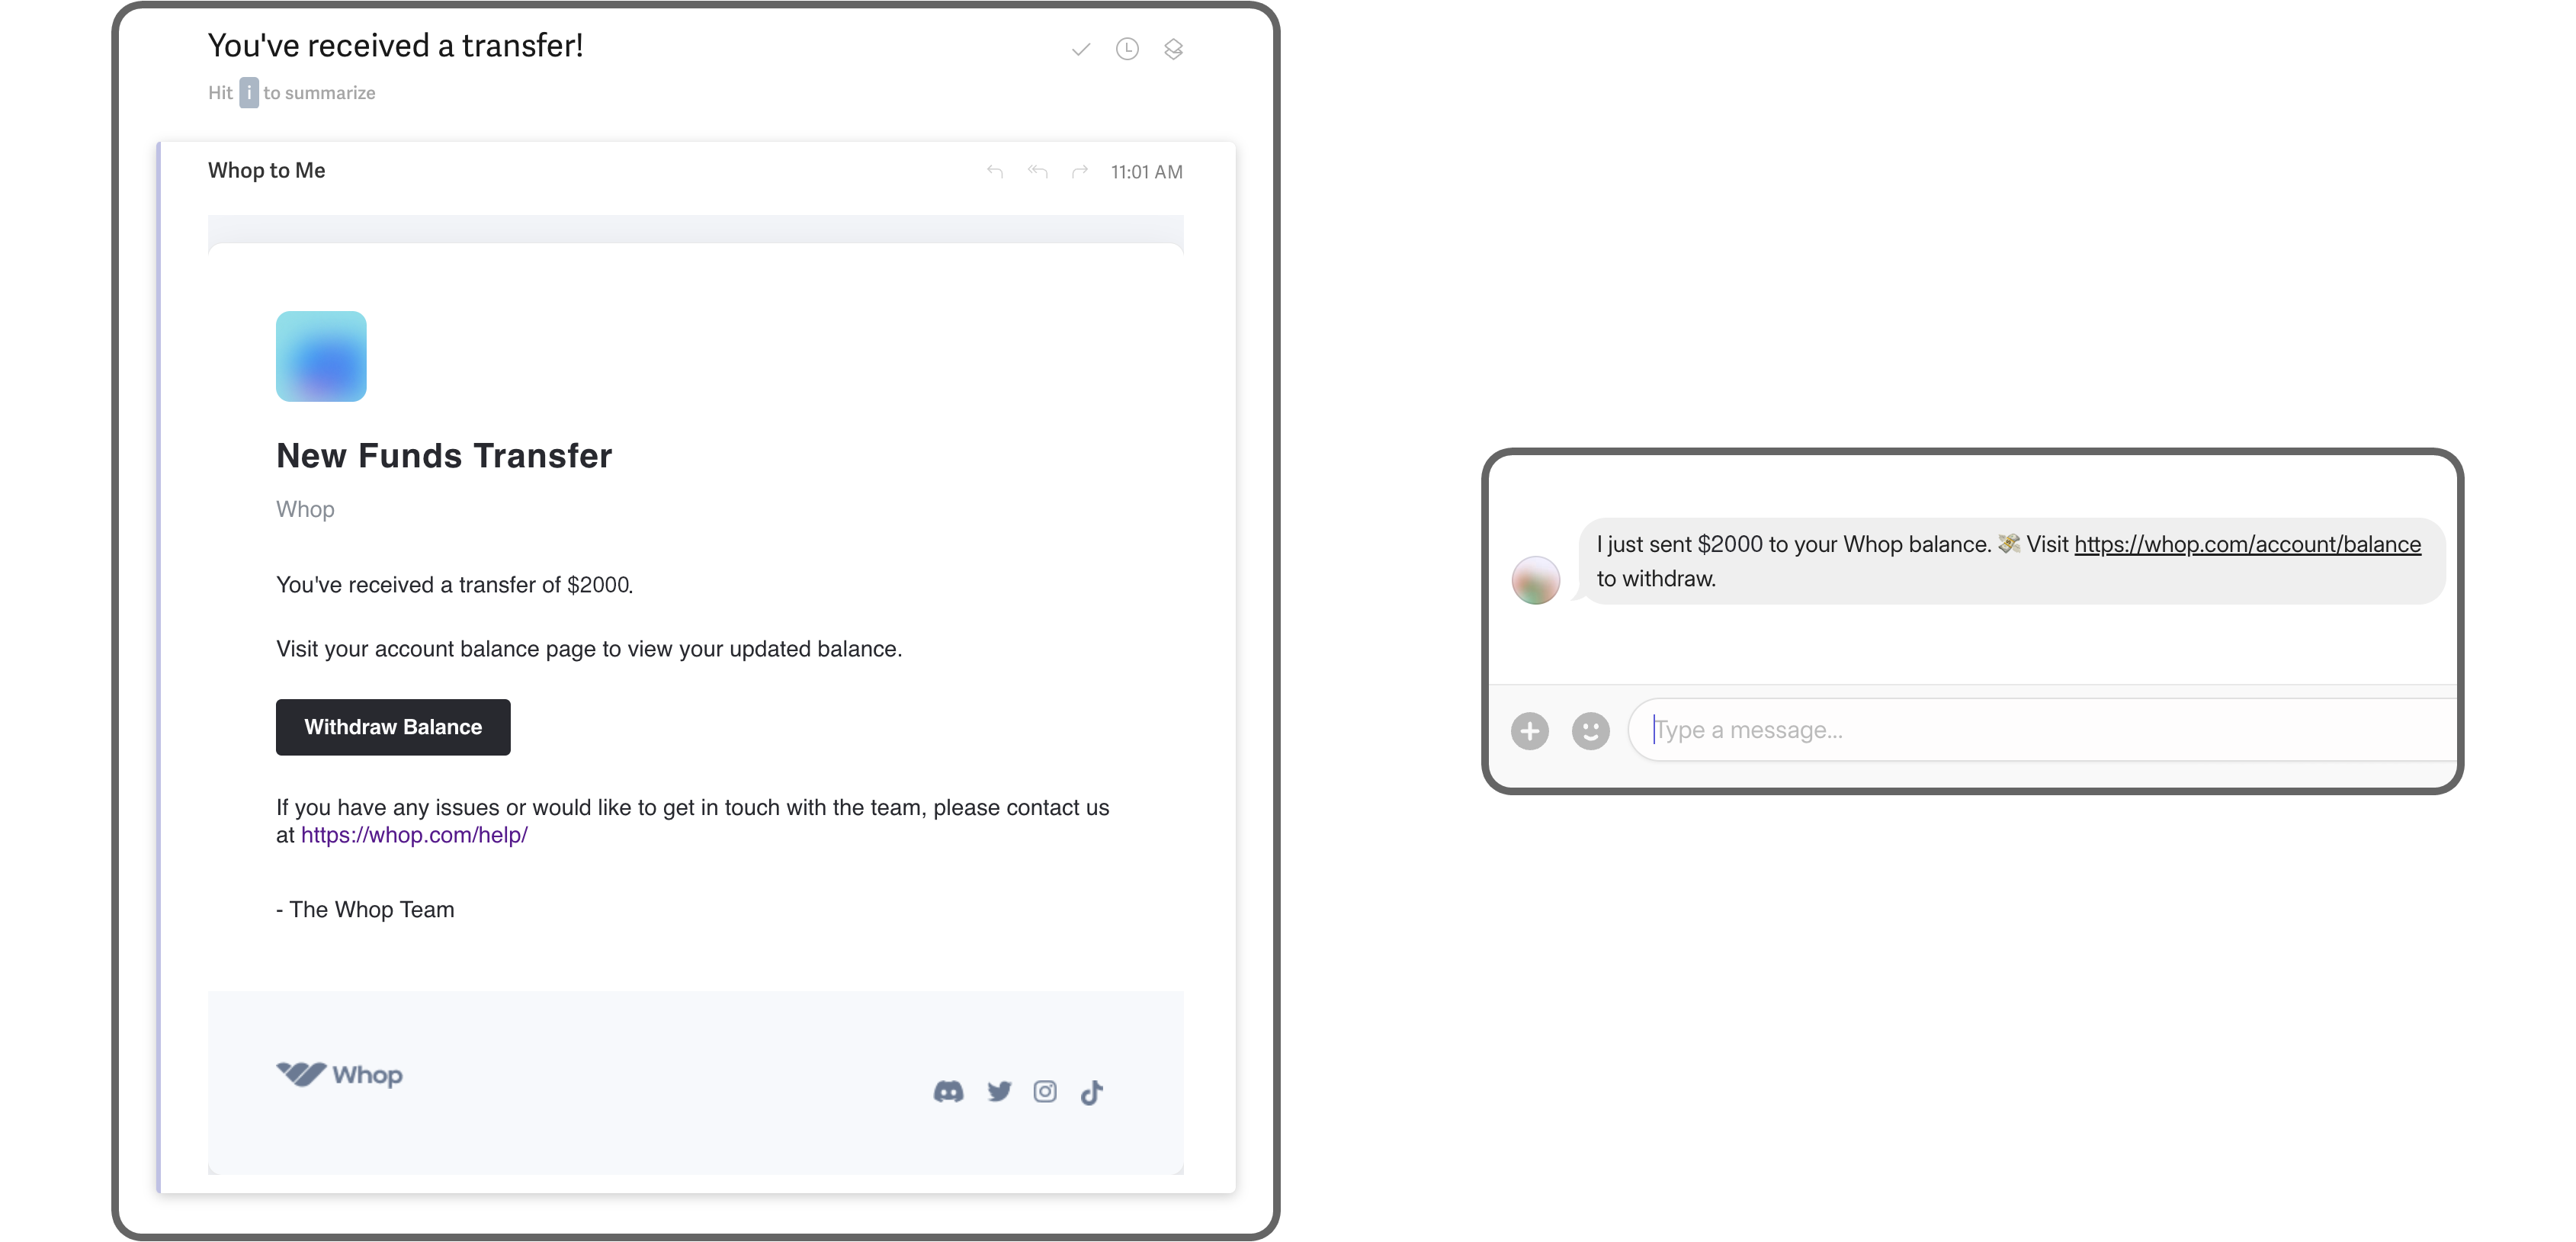Click the reply all arrow icon
Image resolution: width=2576 pixels, height=1242 pixels.
pyautogui.click(x=1037, y=172)
